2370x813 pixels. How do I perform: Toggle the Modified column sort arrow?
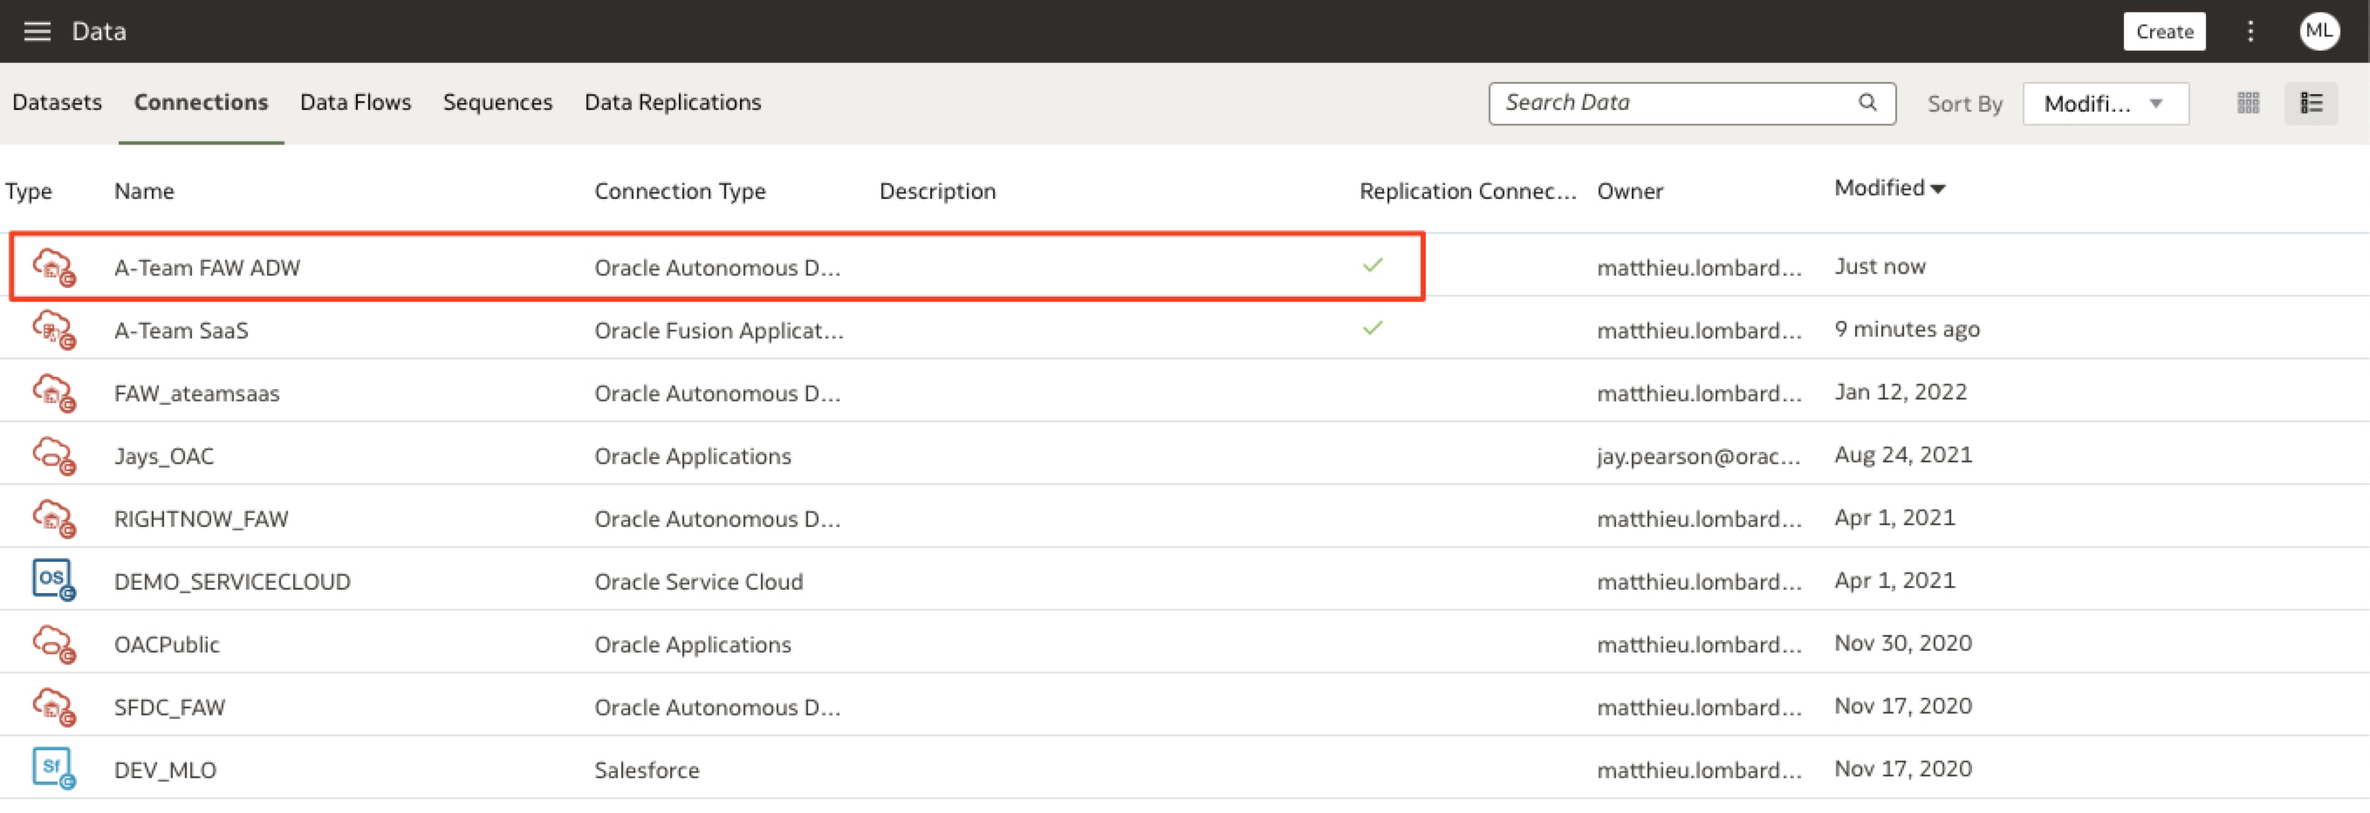pos(1939,189)
